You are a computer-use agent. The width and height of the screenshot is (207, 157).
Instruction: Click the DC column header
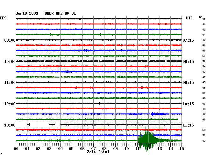(201, 17)
